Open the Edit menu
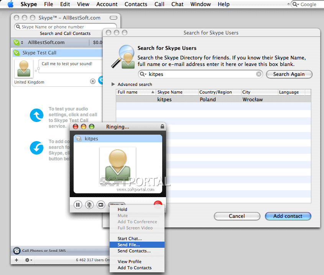The width and height of the screenshot is (324, 275). click(65, 4)
